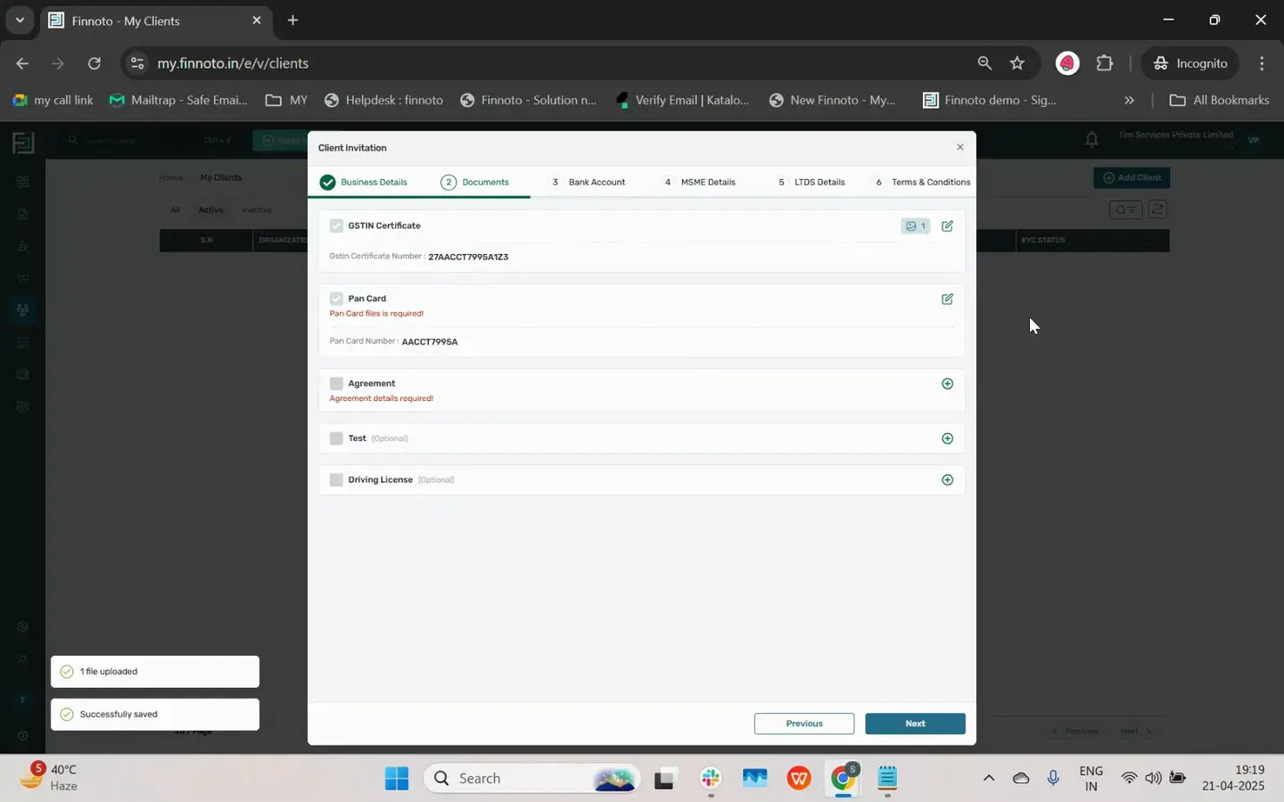The width and height of the screenshot is (1284, 802).
Task: Open the zoom indicator in address bar
Action: pyautogui.click(x=984, y=63)
